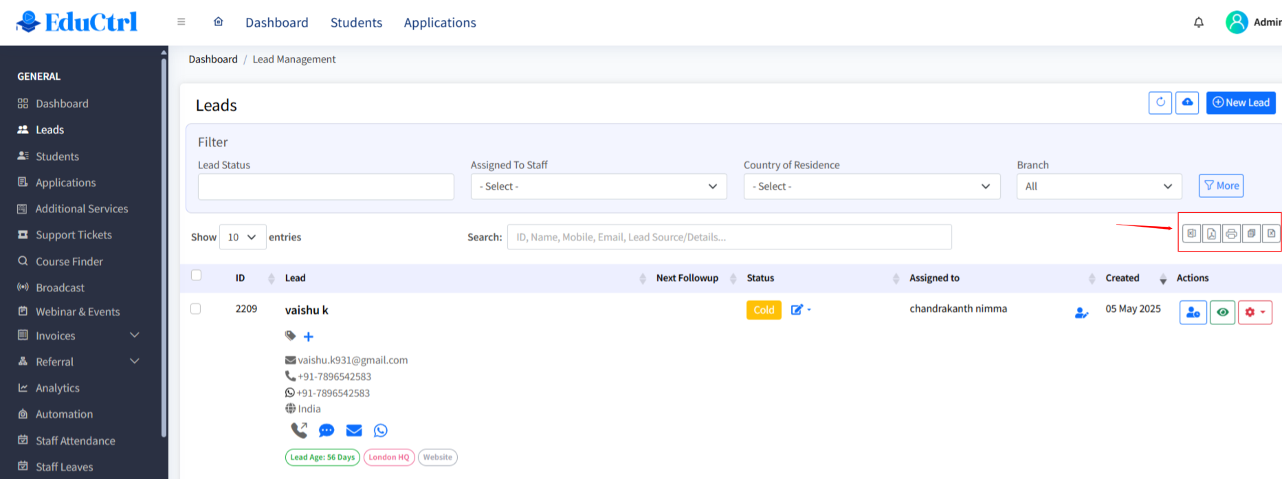View lead details with eye button
The image size is (1282, 479).
coord(1222,312)
